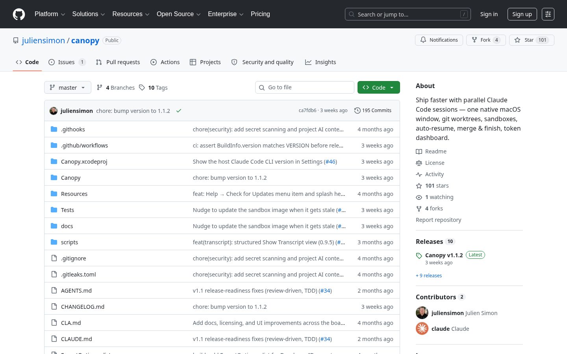Open the + 9 releases link
The image size is (567, 354).
(429, 276)
